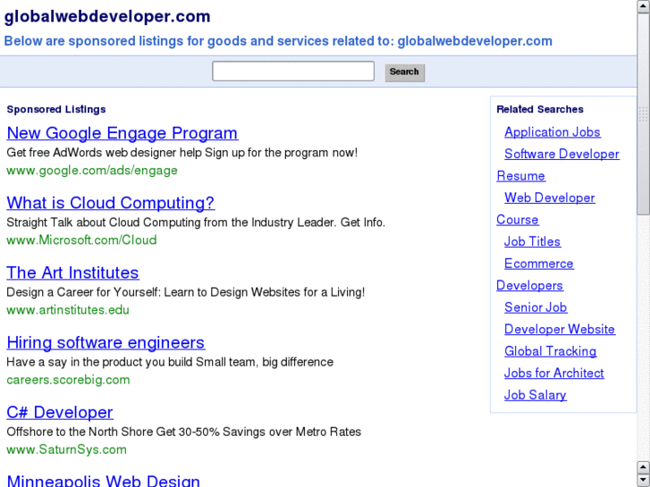Click the globalwebdeveloper.com page heading

click(x=107, y=17)
